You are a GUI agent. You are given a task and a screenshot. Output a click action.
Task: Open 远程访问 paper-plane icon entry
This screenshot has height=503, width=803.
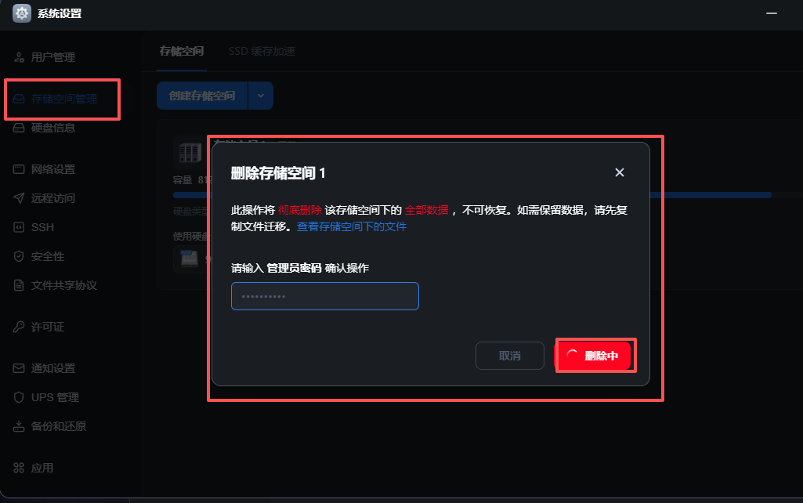45,198
